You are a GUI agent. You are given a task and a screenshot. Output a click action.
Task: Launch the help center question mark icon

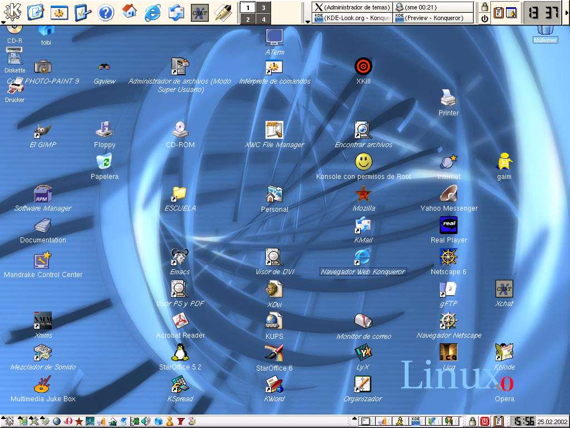click(x=105, y=13)
